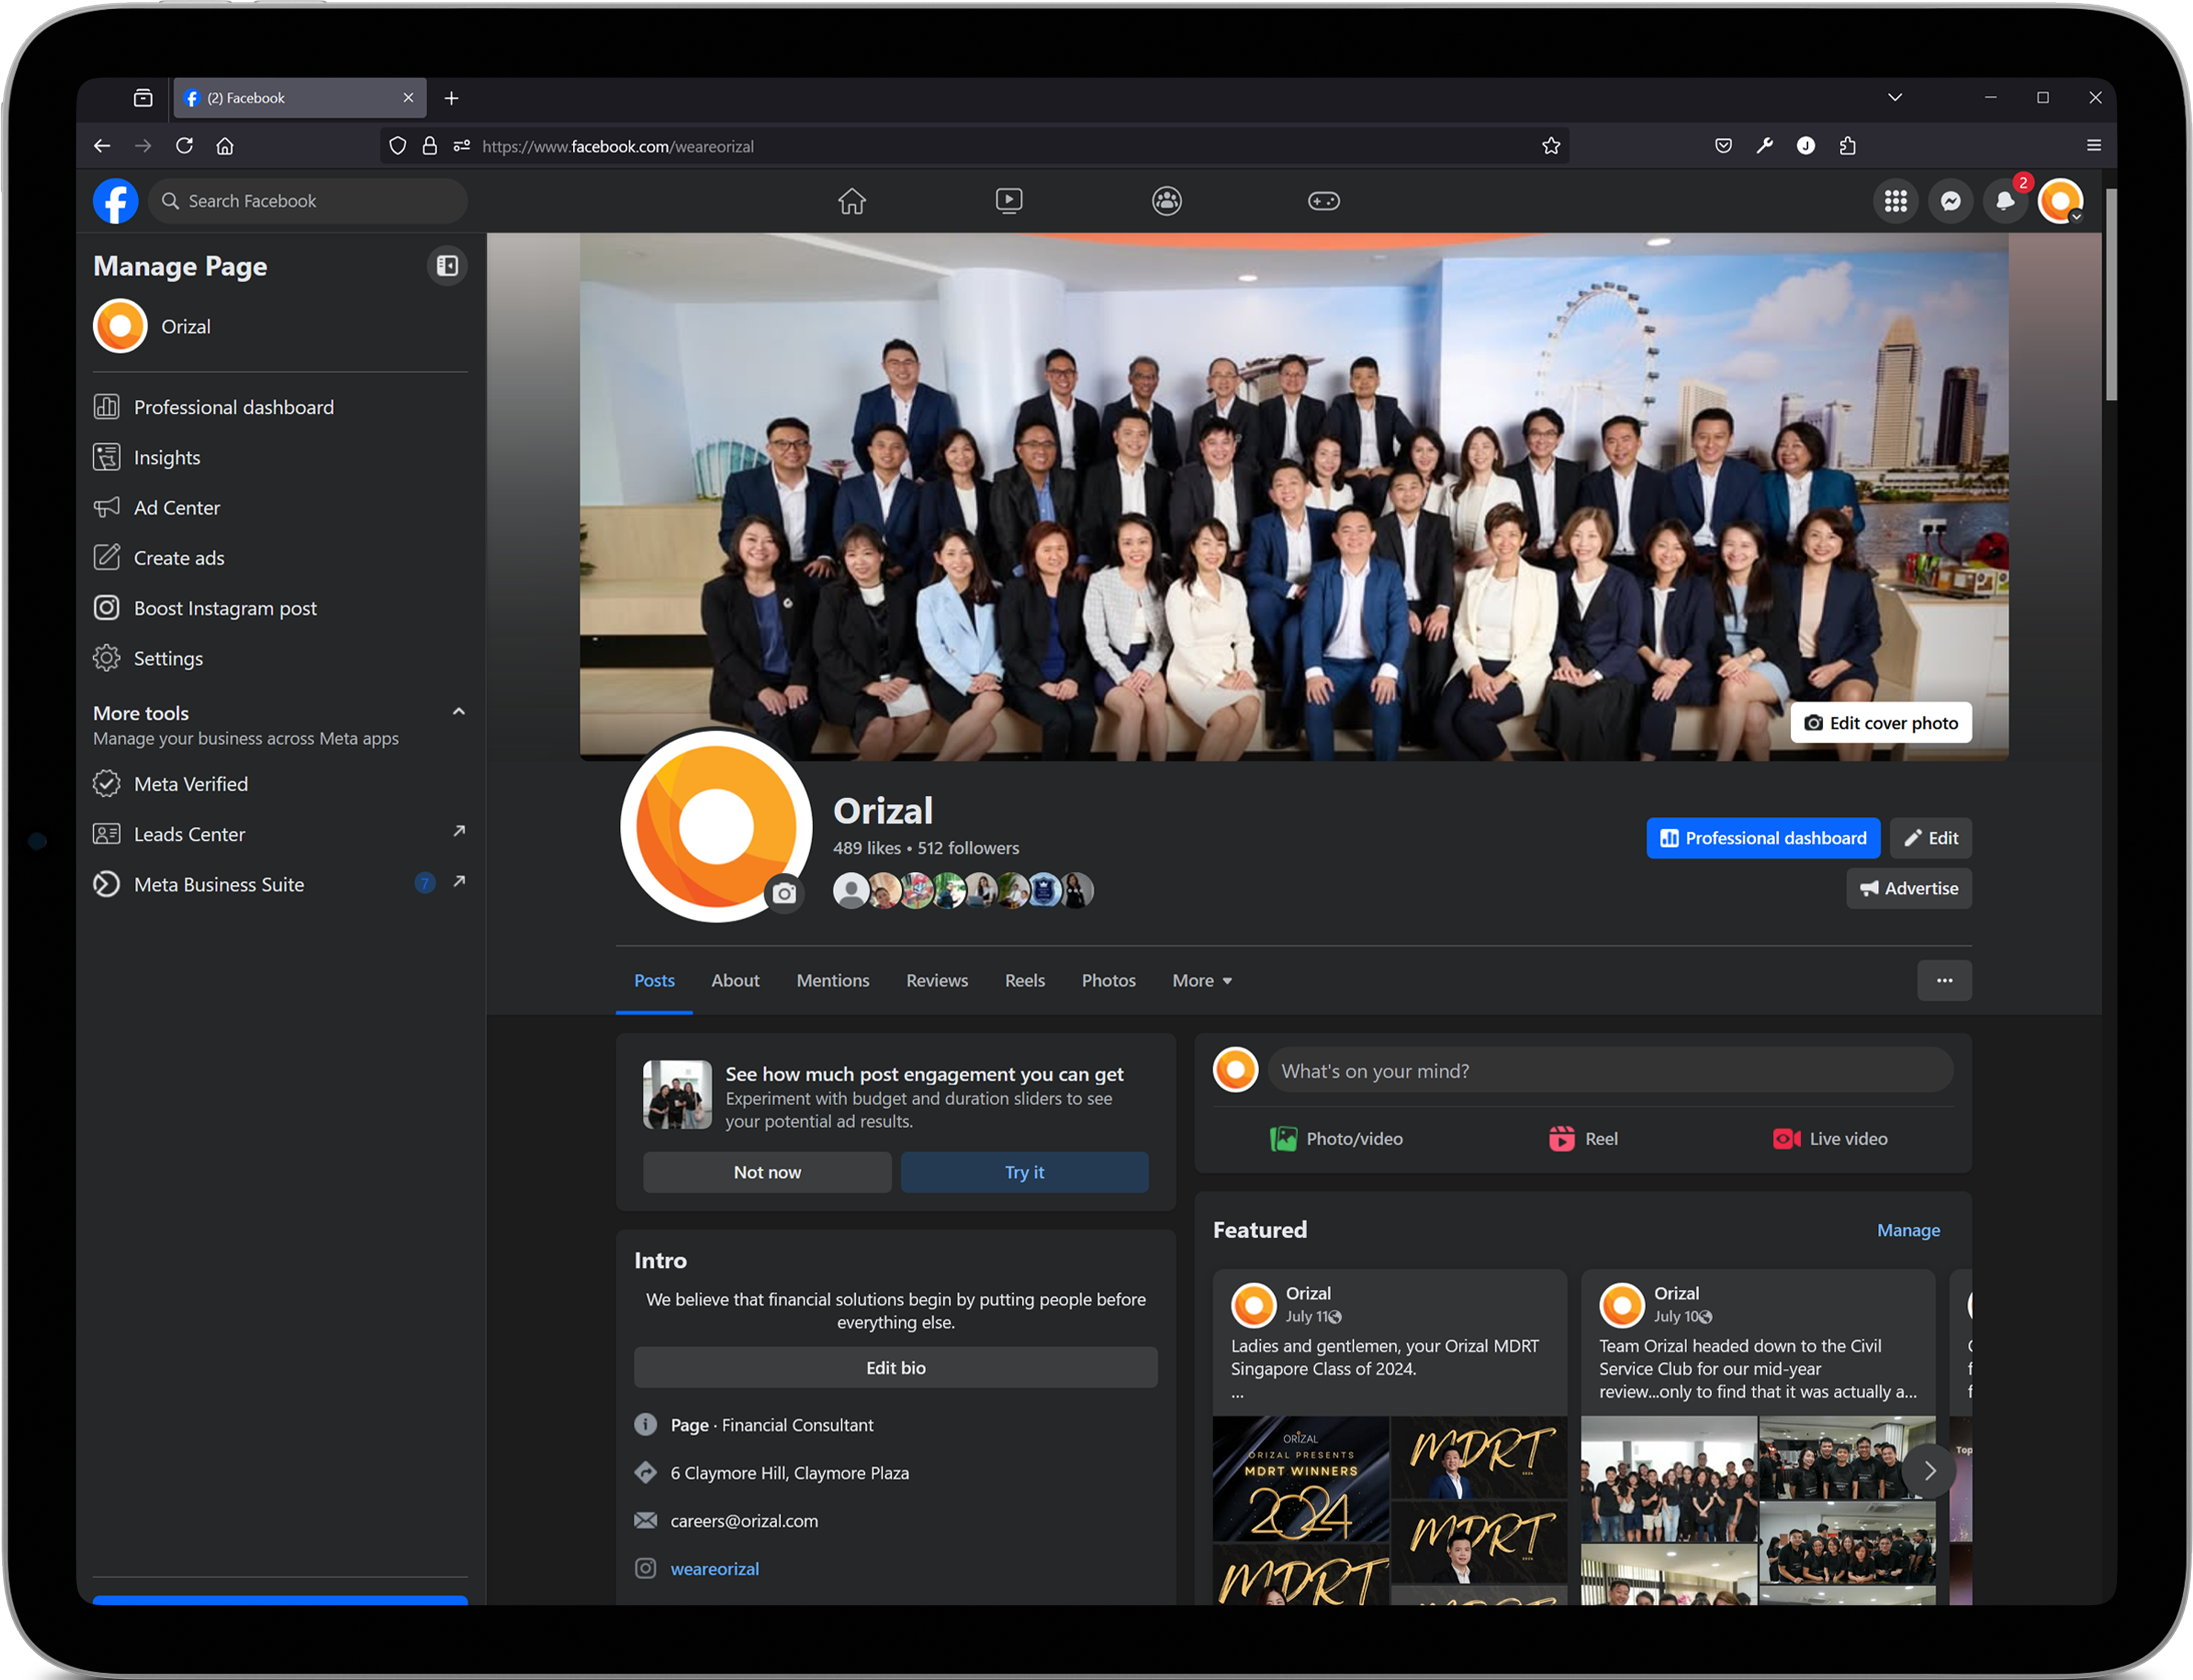Open the Groups icon in top navigation
Viewport: 2193px width, 1680px height.
(1166, 201)
